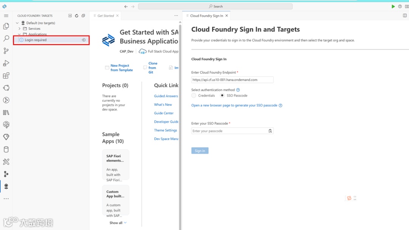Expand Show all sample apps
409x230 pixels.
click(118, 223)
